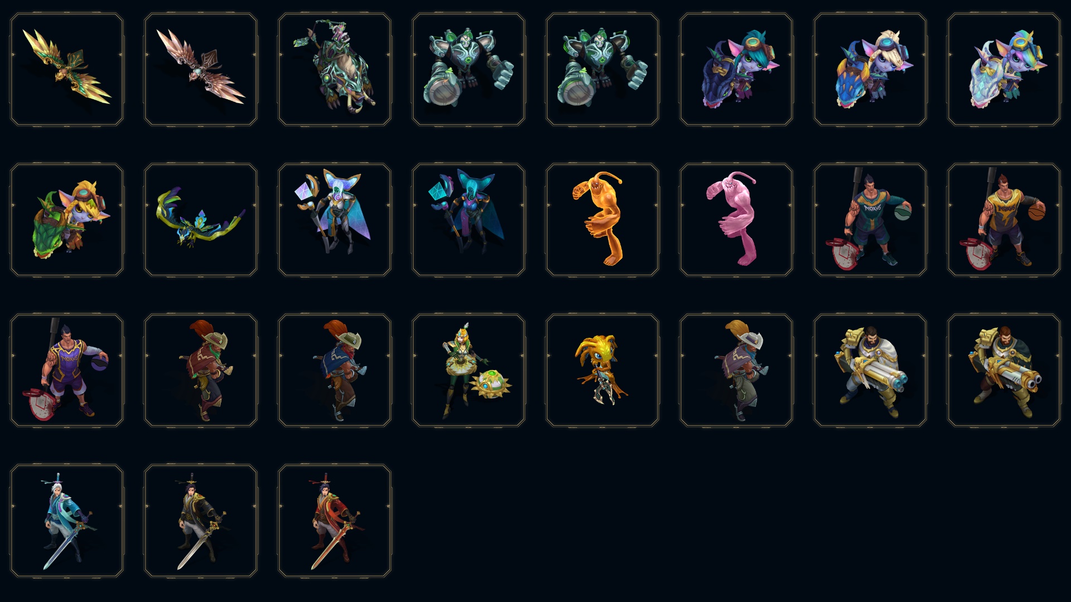Open the white-armored gunner with gatling skin
Screen dimensions: 1071x602
[870, 370]
